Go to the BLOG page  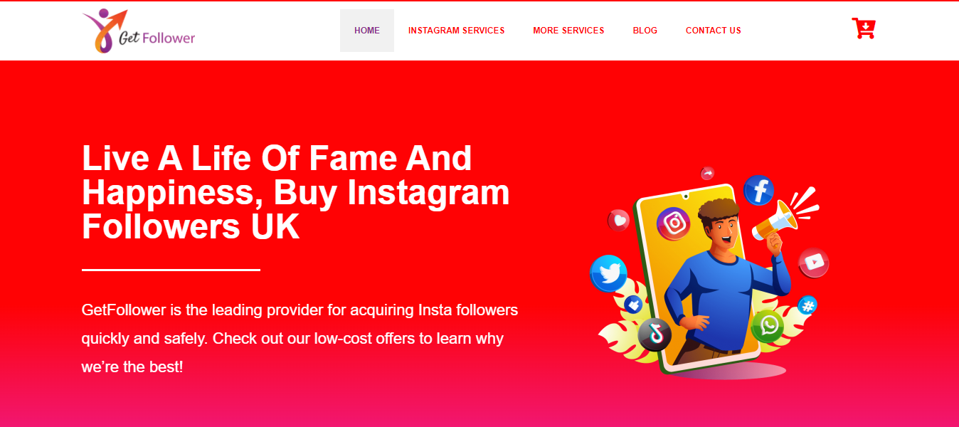click(645, 31)
